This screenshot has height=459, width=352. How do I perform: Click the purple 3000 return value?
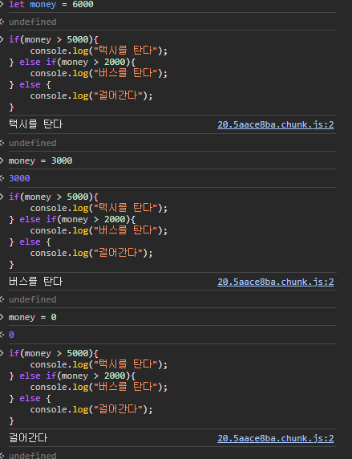pyautogui.click(x=19, y=178)
